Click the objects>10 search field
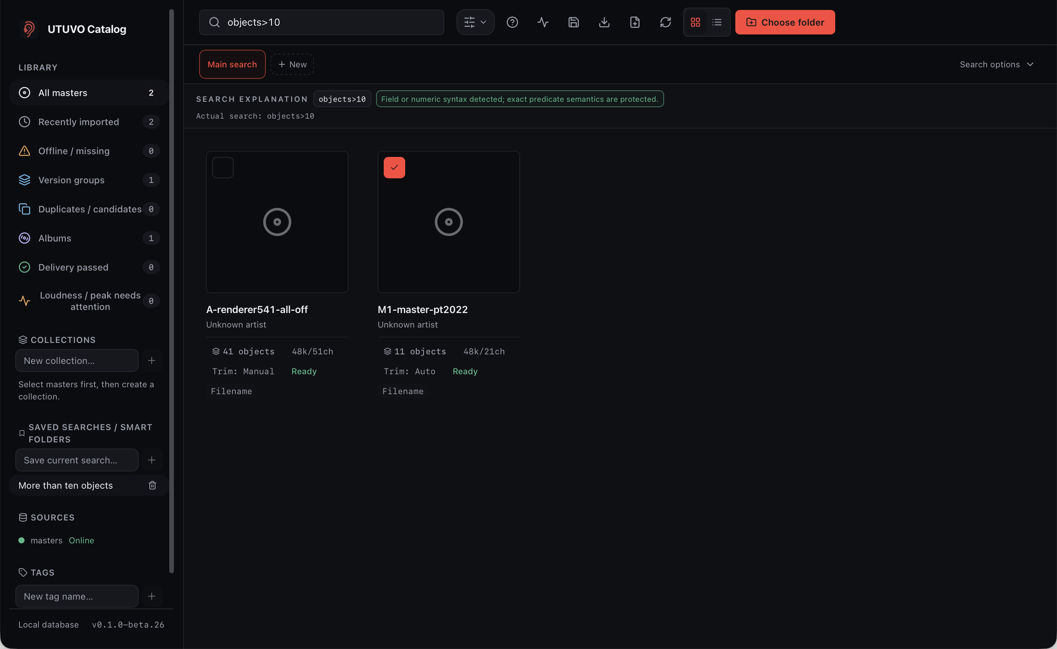The height and width of the screenshot is (649, 1057). (321, 22)
